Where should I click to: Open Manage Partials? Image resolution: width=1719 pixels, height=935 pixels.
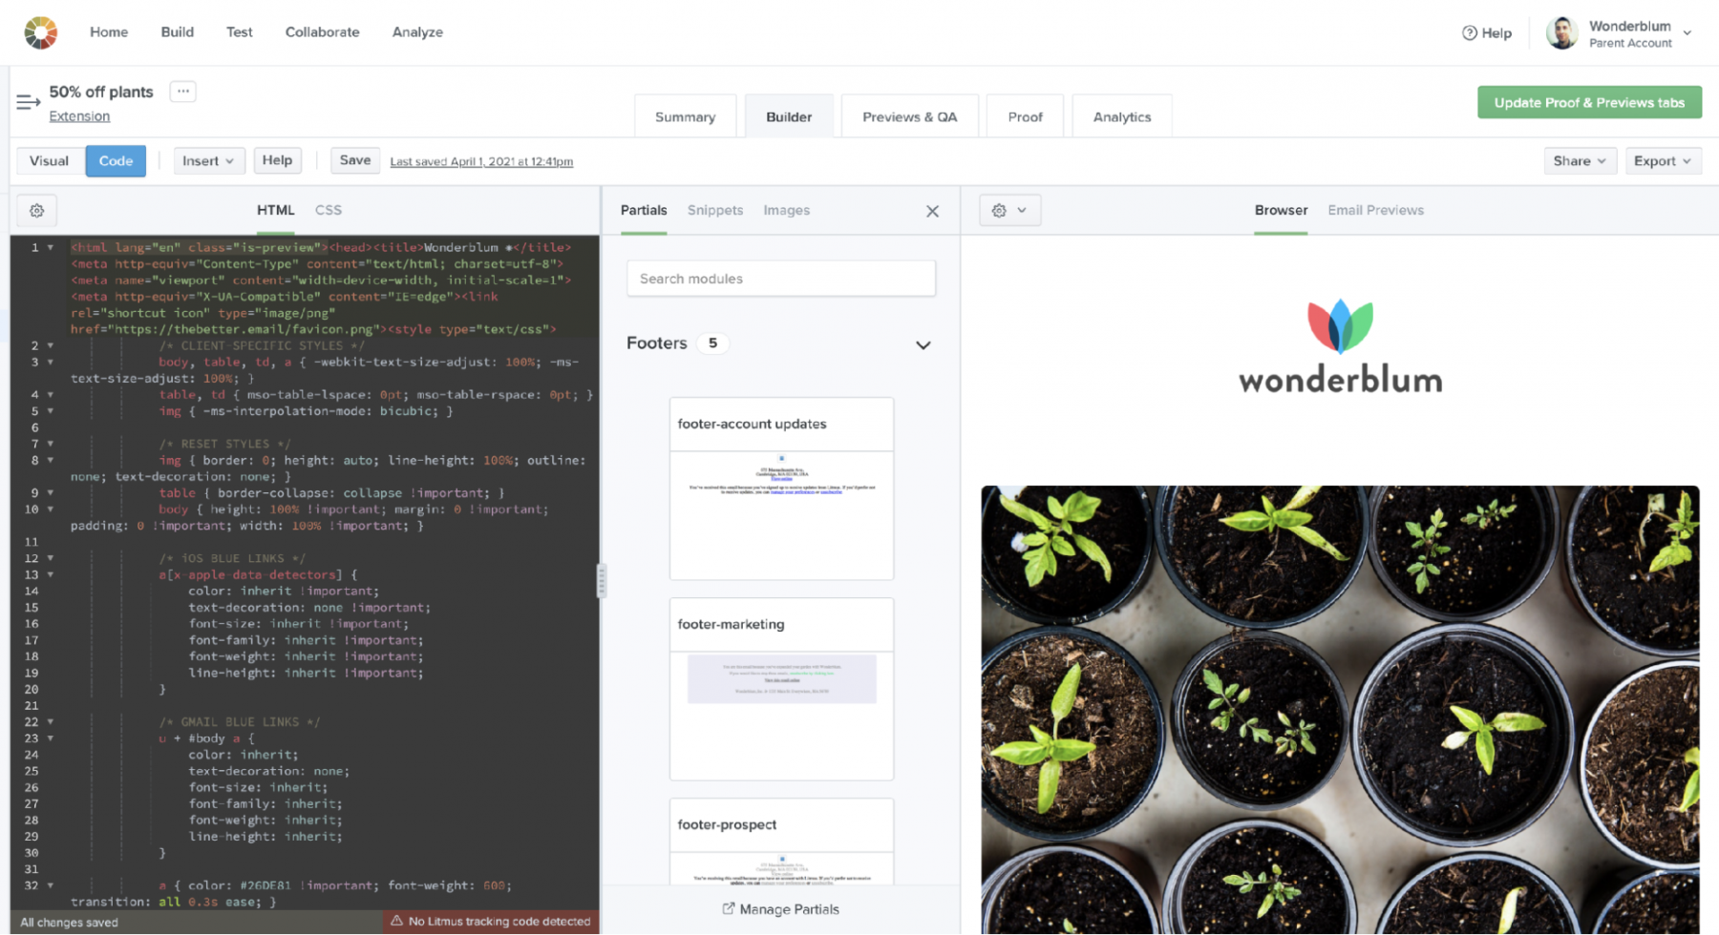pyautogui.click(x=780, y=908)
